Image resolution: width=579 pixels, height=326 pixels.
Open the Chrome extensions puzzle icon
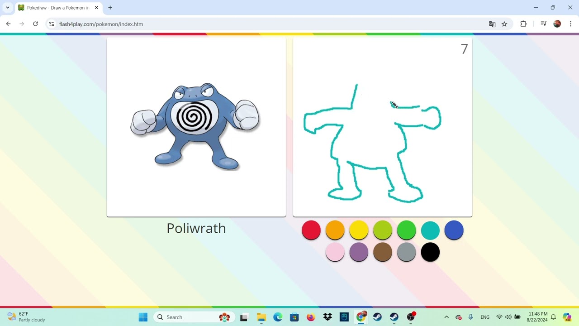click(x=523, y=24)
